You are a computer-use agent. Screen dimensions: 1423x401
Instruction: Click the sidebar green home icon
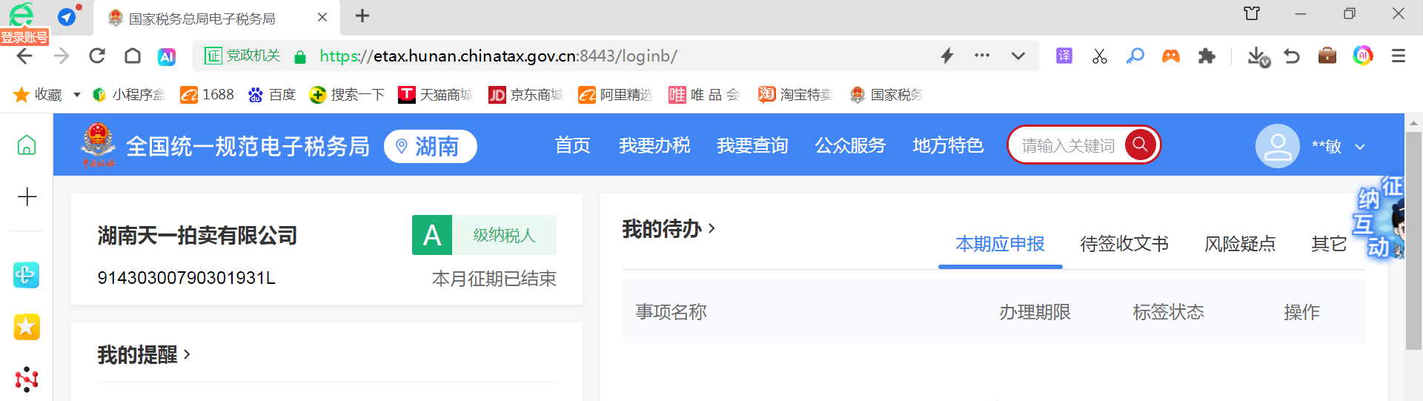27,145
